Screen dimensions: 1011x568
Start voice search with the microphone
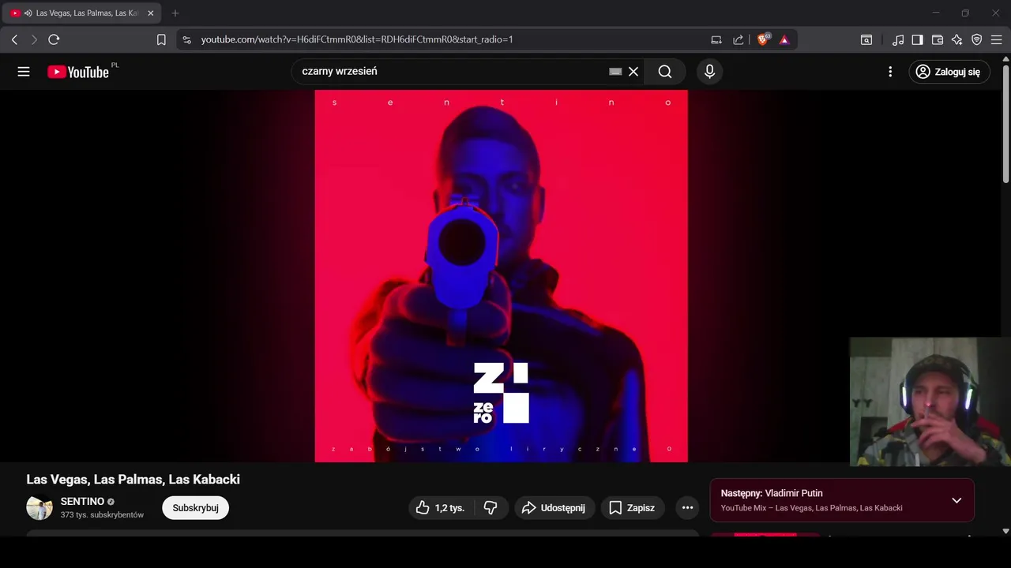coord(709,72)
